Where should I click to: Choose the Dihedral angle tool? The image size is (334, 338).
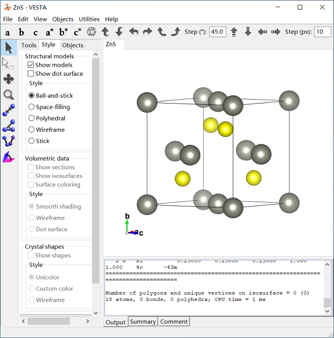click(x=9, y=141)
